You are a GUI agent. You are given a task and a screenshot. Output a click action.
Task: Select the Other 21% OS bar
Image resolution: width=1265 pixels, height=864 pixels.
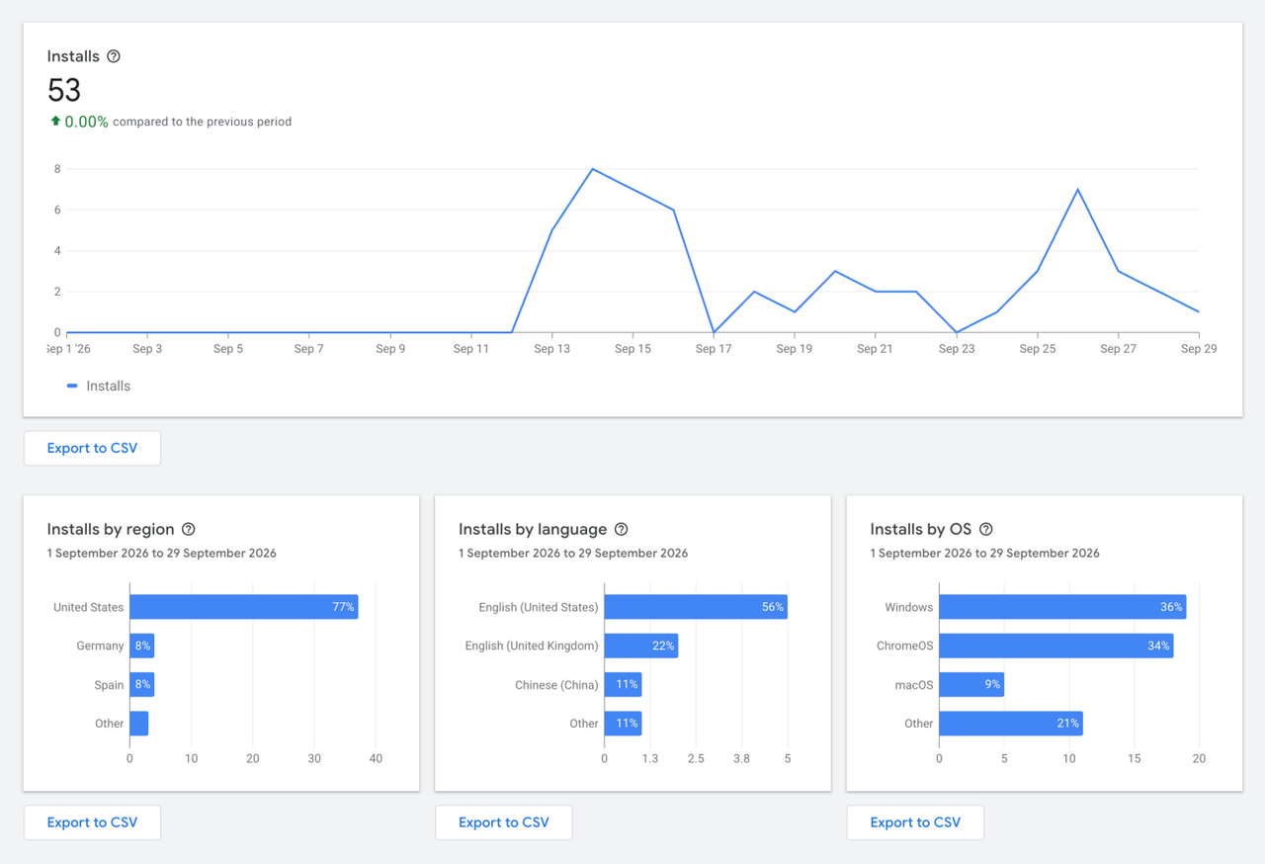click(1011, 724)
